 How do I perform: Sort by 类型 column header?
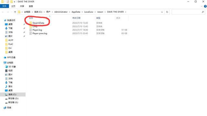click(x=98, y=18)
